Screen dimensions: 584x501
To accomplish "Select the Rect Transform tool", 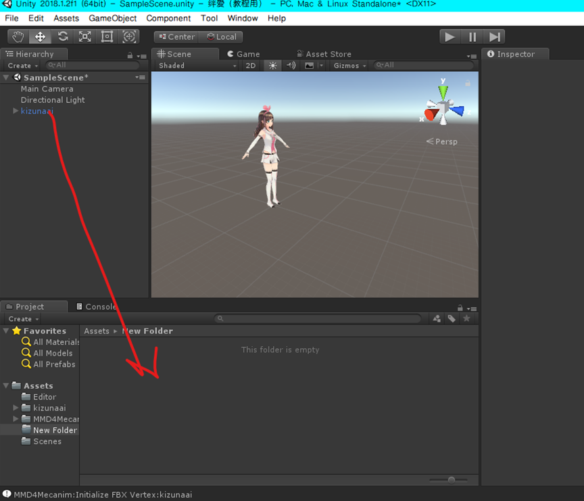I will click(107, 37).
